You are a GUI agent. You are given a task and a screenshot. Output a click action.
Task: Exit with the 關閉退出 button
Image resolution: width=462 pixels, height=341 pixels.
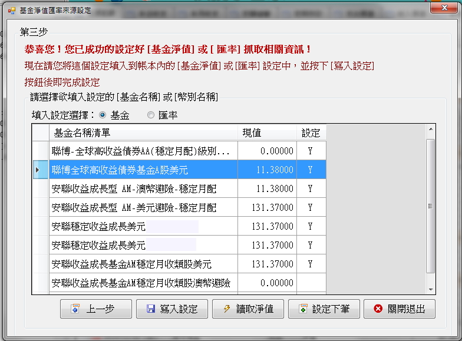point(400,309)
